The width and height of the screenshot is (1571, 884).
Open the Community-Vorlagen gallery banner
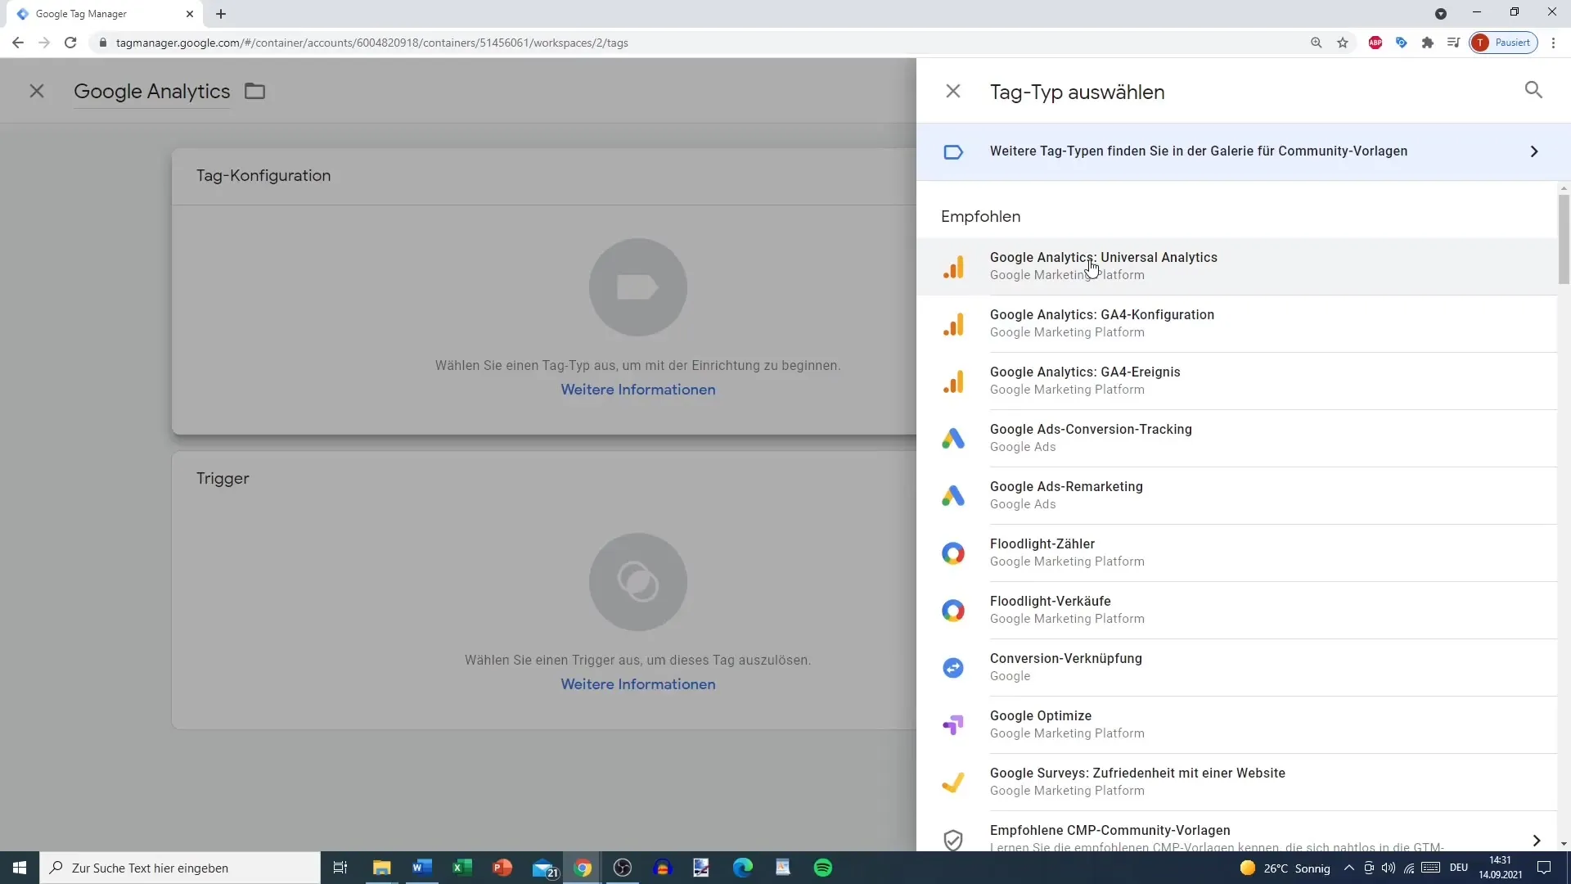click(1243, 151)
